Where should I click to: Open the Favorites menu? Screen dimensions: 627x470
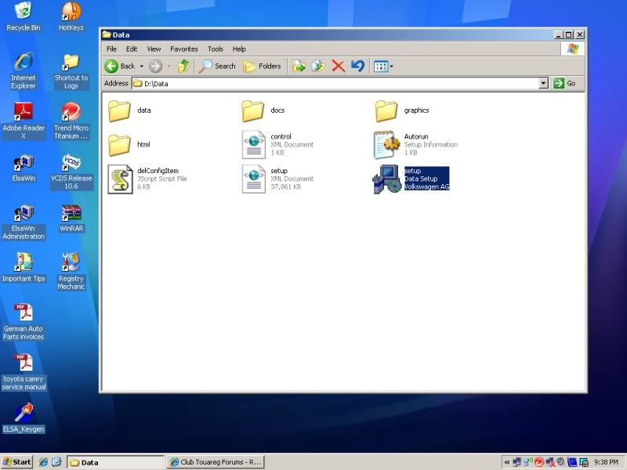[x=183, y=49]
